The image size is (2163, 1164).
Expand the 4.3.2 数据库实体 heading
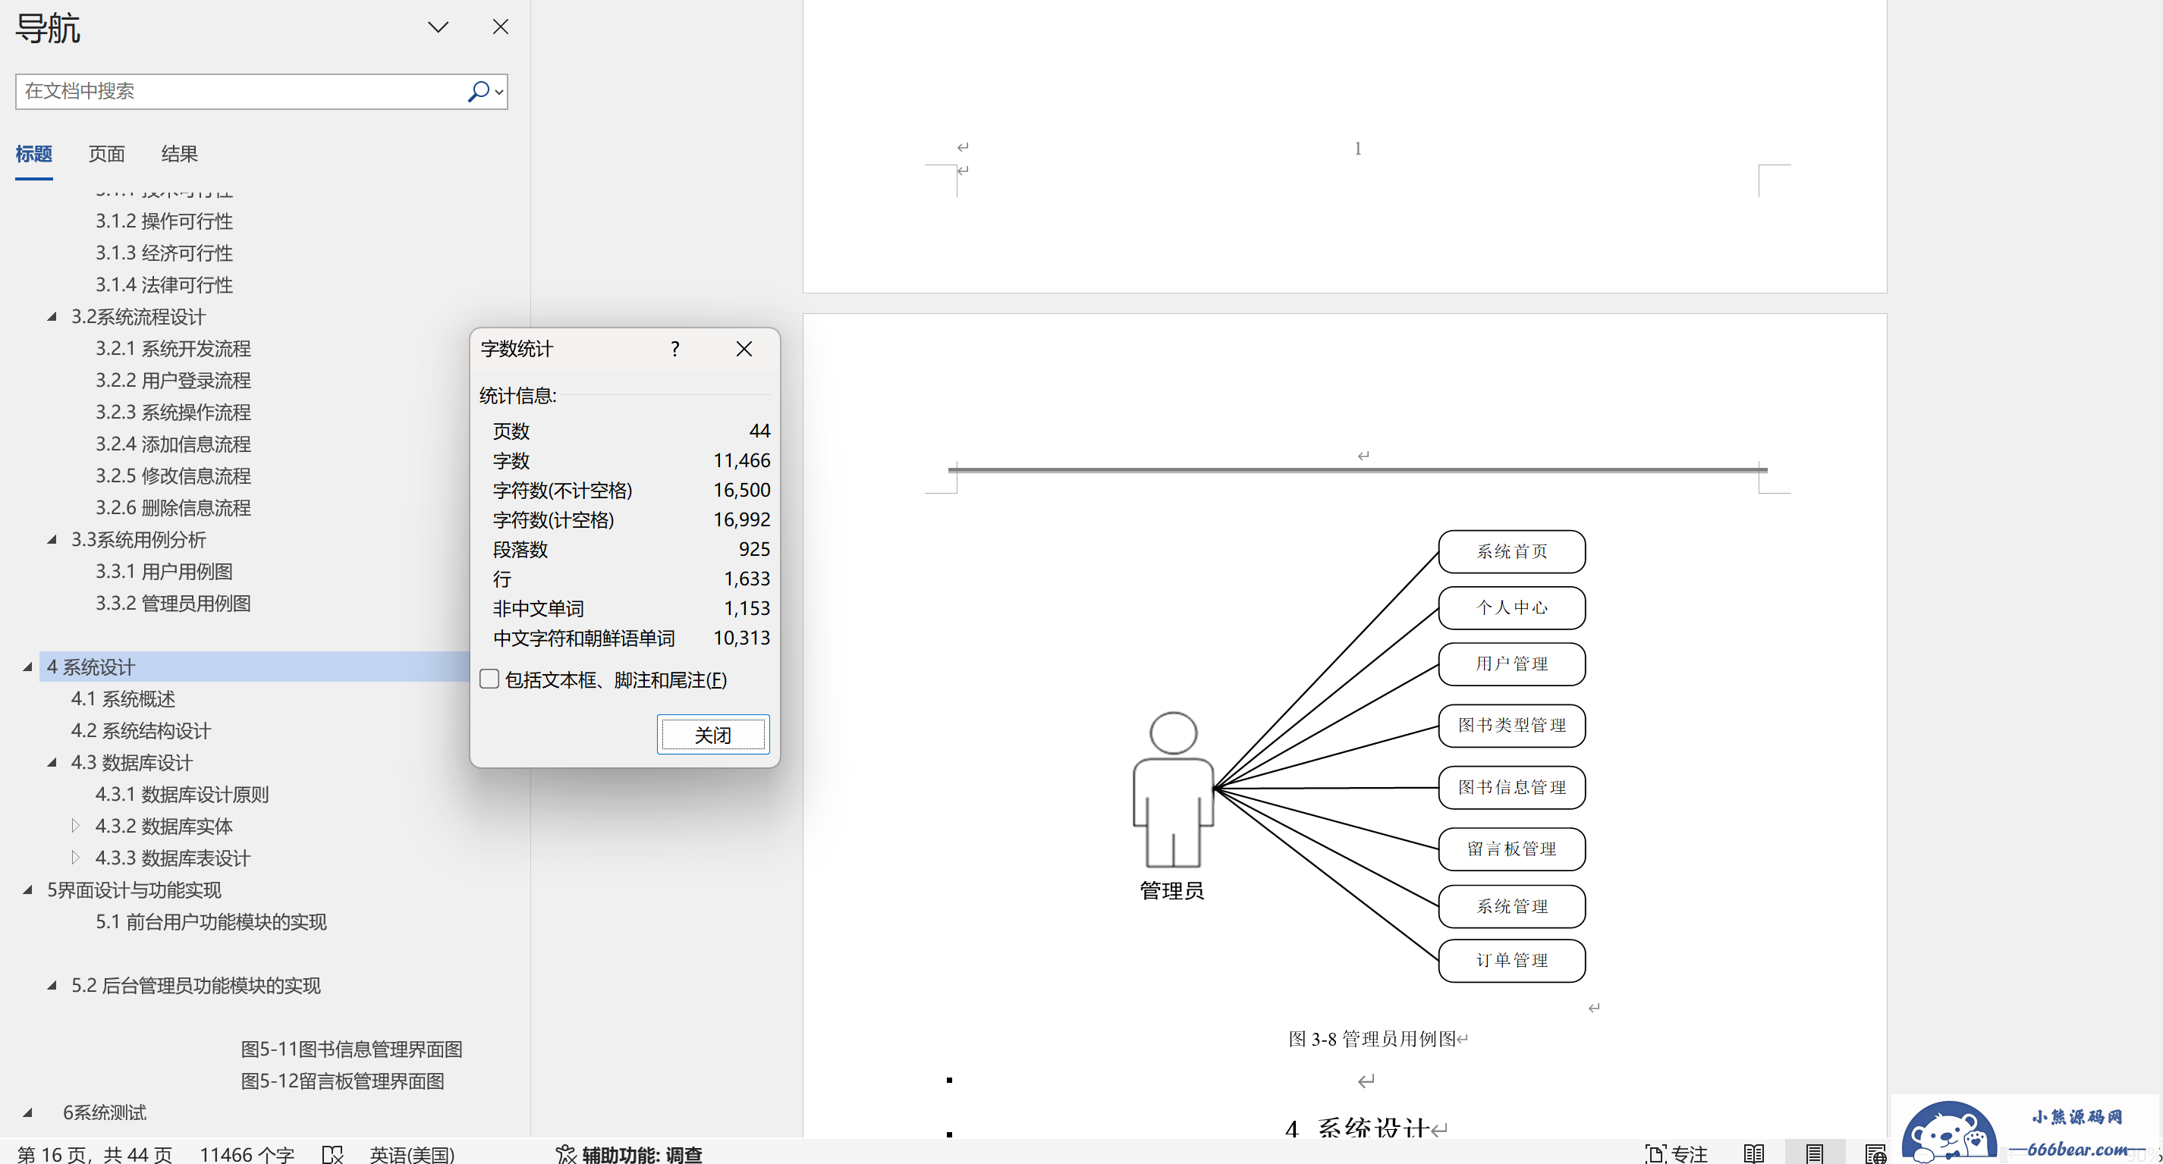(x=76, y=826)
